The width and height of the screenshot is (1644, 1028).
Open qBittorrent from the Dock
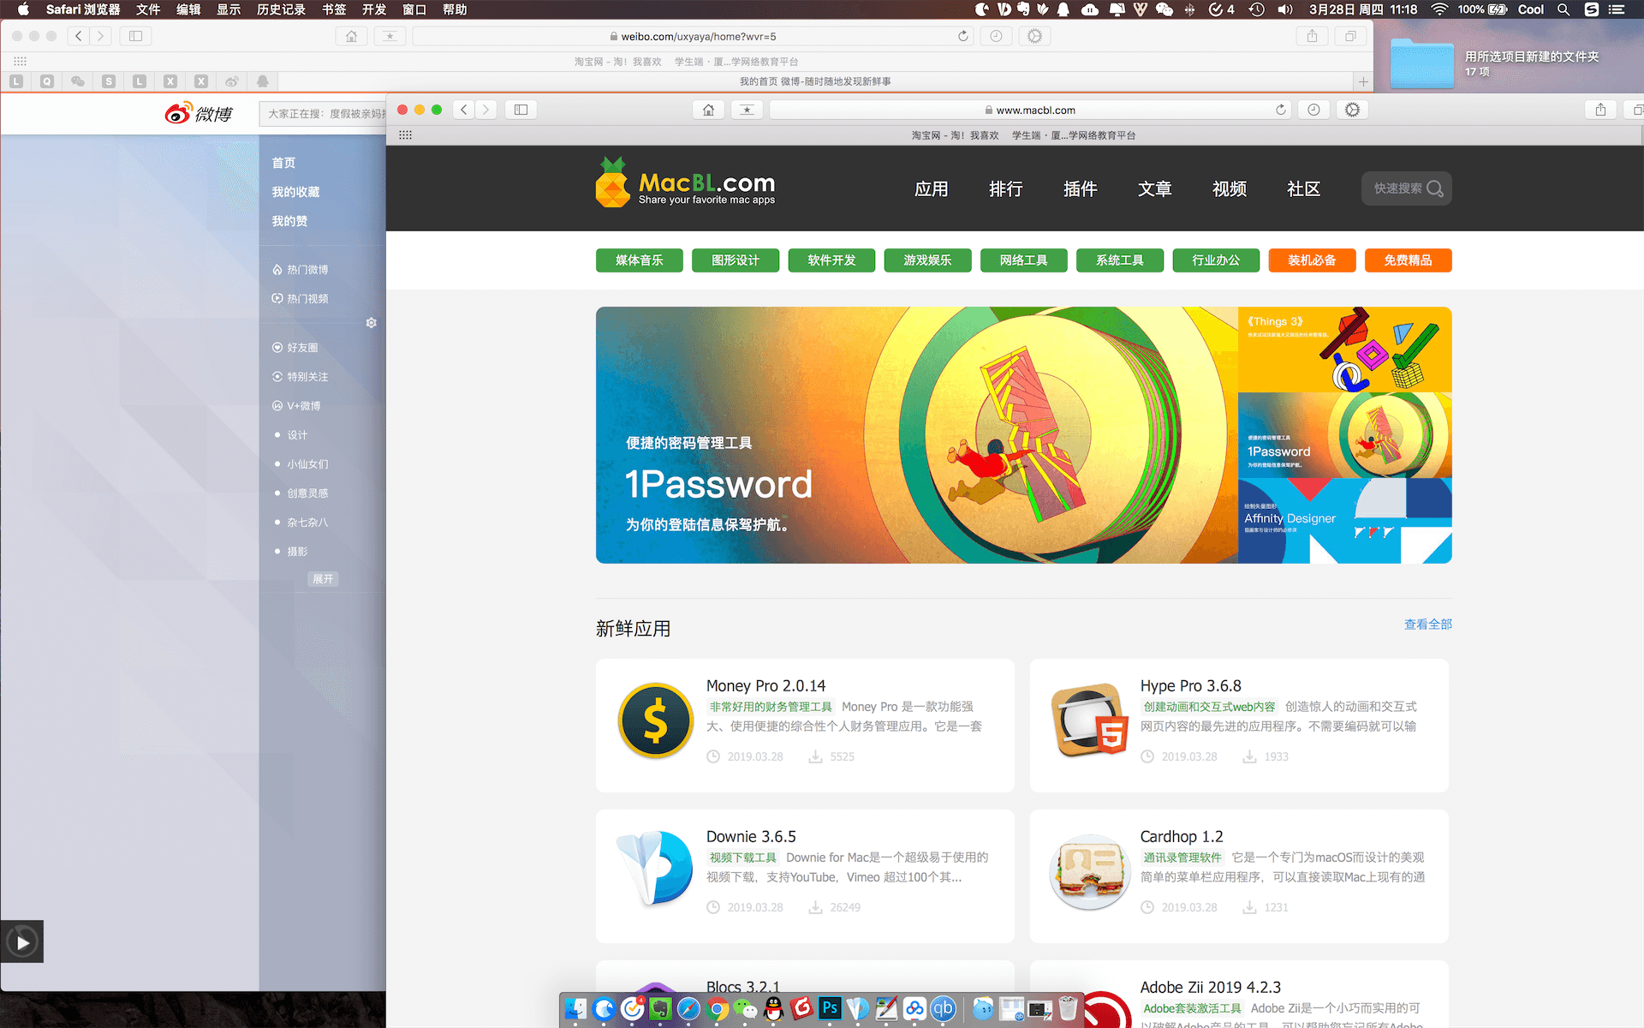(944, 1009)
